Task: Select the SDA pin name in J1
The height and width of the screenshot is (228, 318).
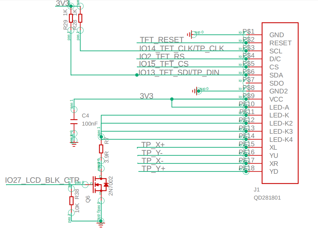Action: pos(276,75)
